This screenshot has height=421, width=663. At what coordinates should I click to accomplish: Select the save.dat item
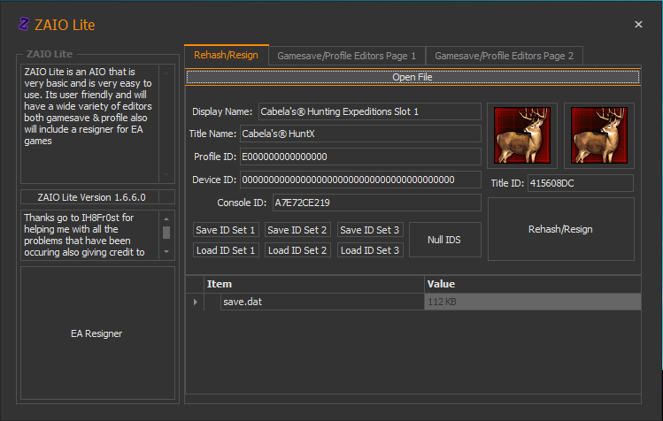point(322,302)
